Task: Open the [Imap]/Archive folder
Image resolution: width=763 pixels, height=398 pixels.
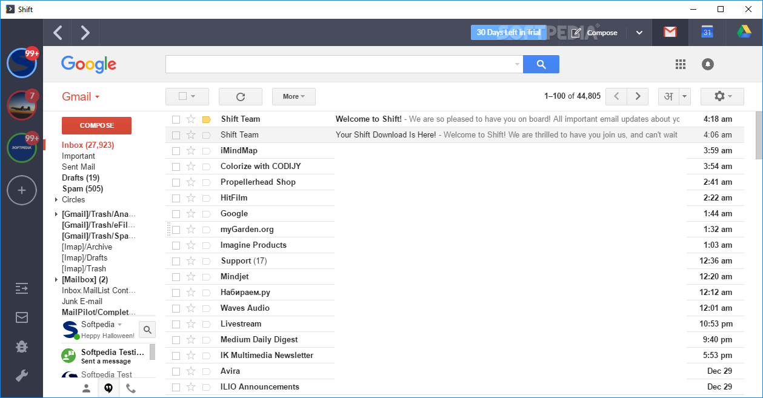Action: (x=87, y=247)
